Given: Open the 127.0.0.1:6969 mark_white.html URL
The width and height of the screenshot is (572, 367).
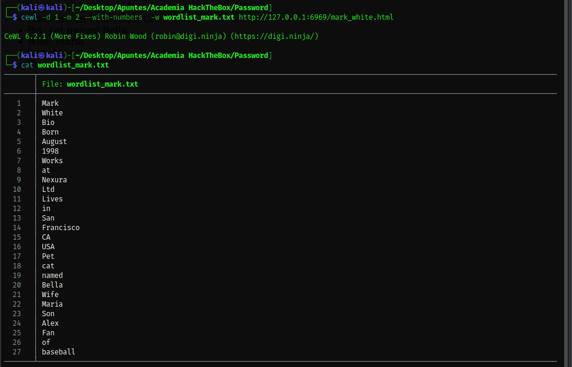Looking at the screenshot, I should point(316,17).
